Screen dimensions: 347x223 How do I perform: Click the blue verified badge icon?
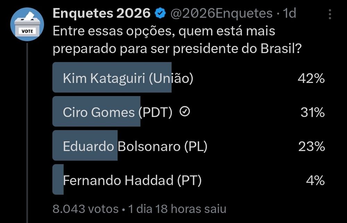pyautogui.click(x=160, y=14)
